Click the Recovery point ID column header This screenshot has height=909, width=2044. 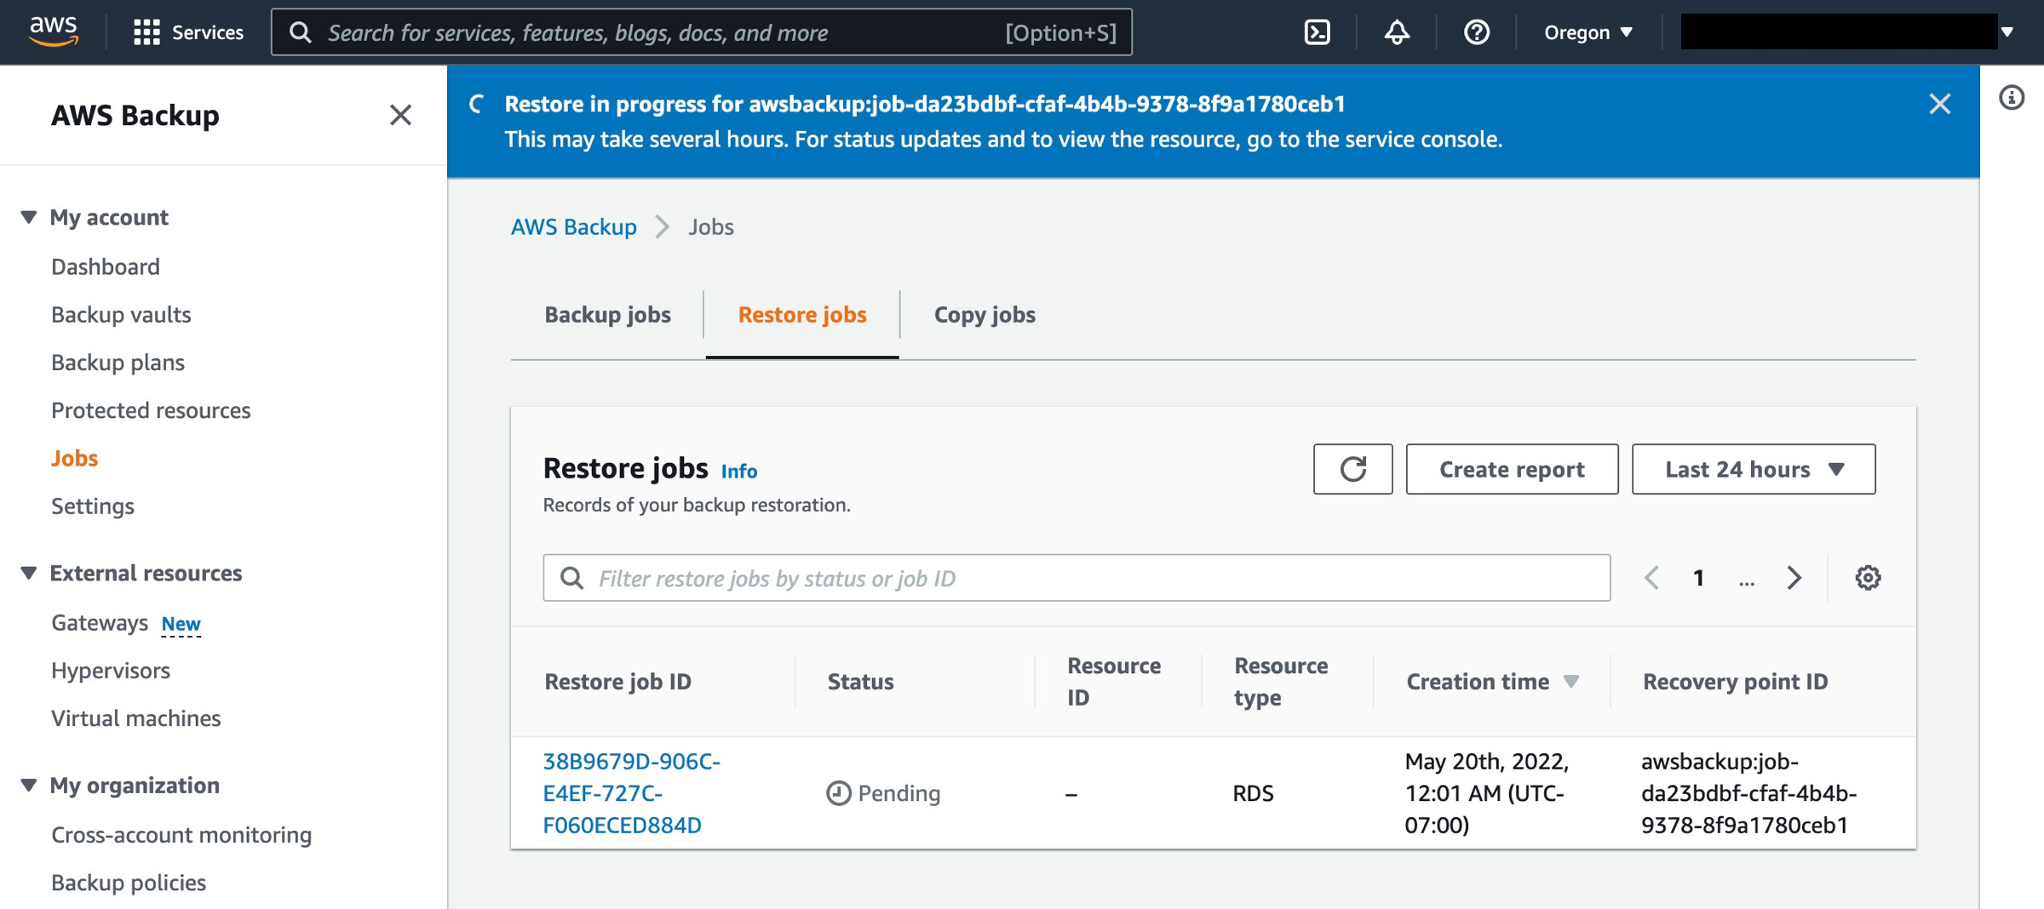tap(1735, 682)
